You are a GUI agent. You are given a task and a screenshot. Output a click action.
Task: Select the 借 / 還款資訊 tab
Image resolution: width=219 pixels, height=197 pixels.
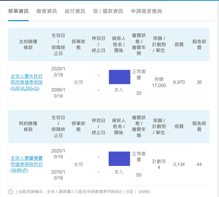coord(108,11)
